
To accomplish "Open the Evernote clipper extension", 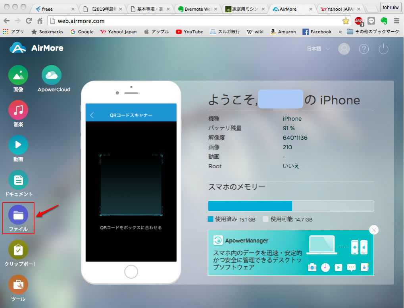I will [x=384, y=21].
